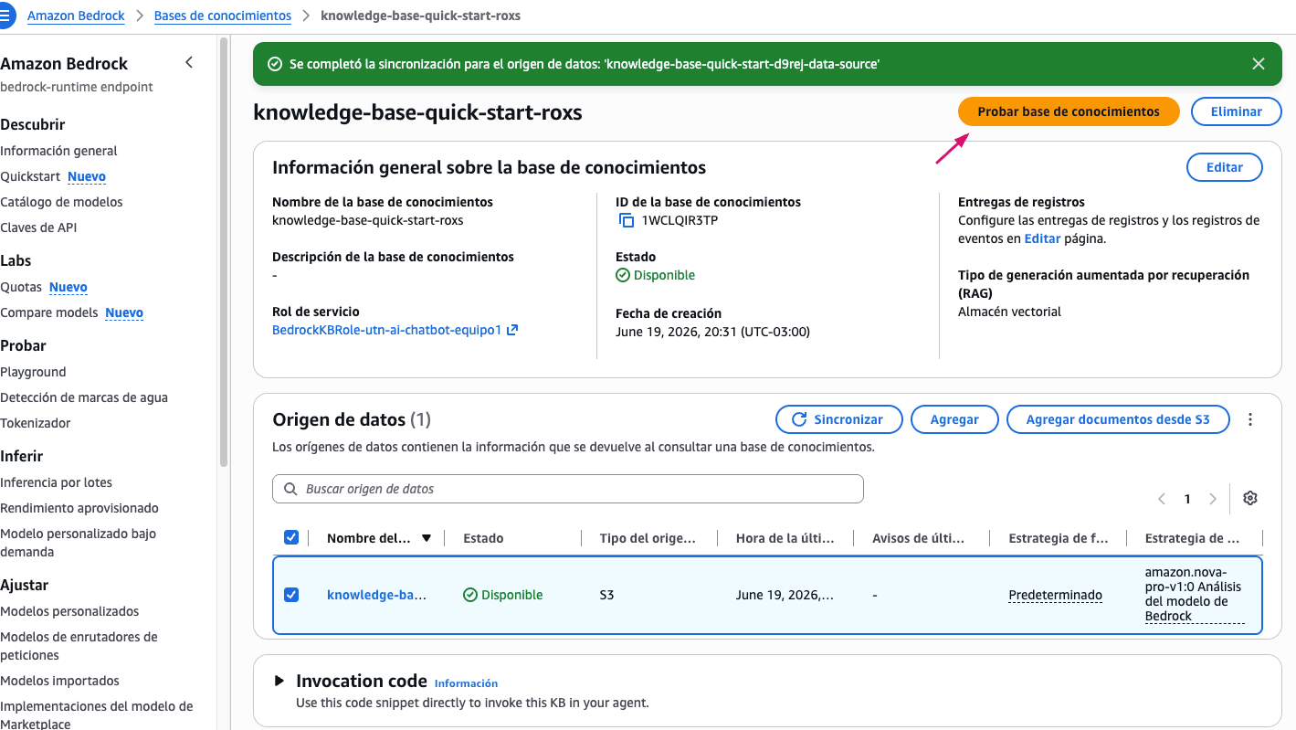Open Bases de conocimientos breadcrumb link
This screenshot has height=730, width=1296.
(x=223, y=16)
